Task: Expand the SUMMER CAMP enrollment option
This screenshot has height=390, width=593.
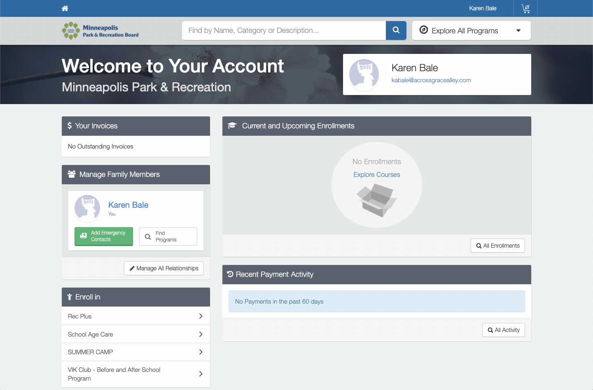Action: [x=201, y=352]
